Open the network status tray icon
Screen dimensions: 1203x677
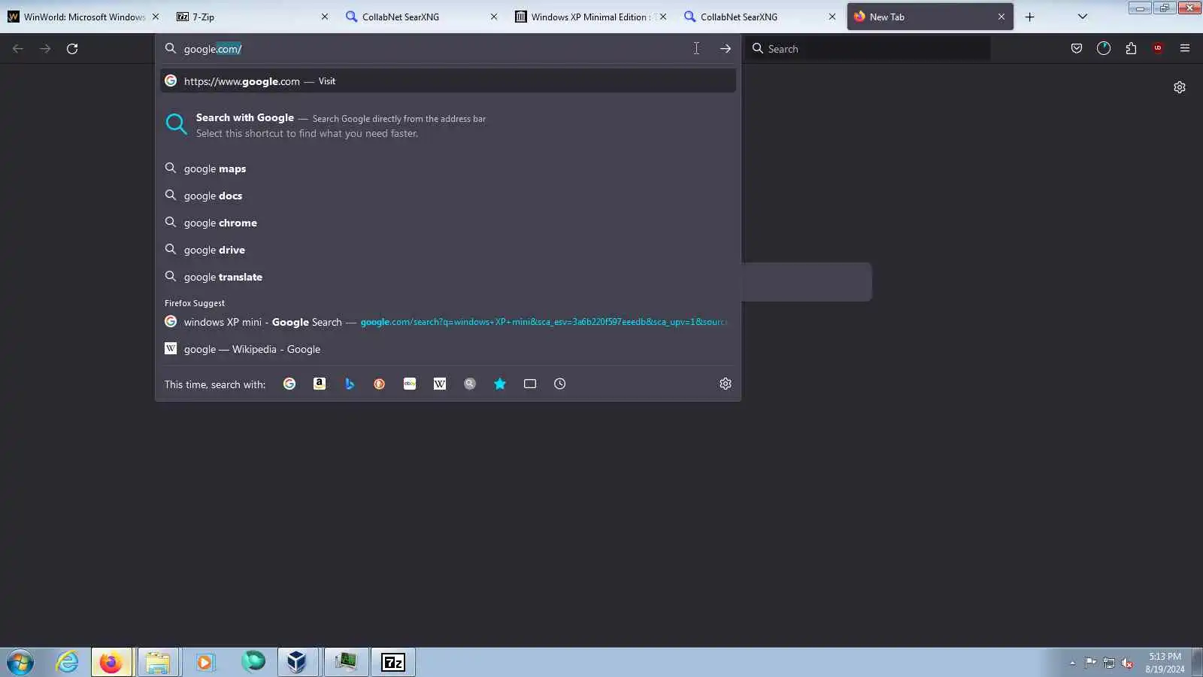pos(1109,663)
